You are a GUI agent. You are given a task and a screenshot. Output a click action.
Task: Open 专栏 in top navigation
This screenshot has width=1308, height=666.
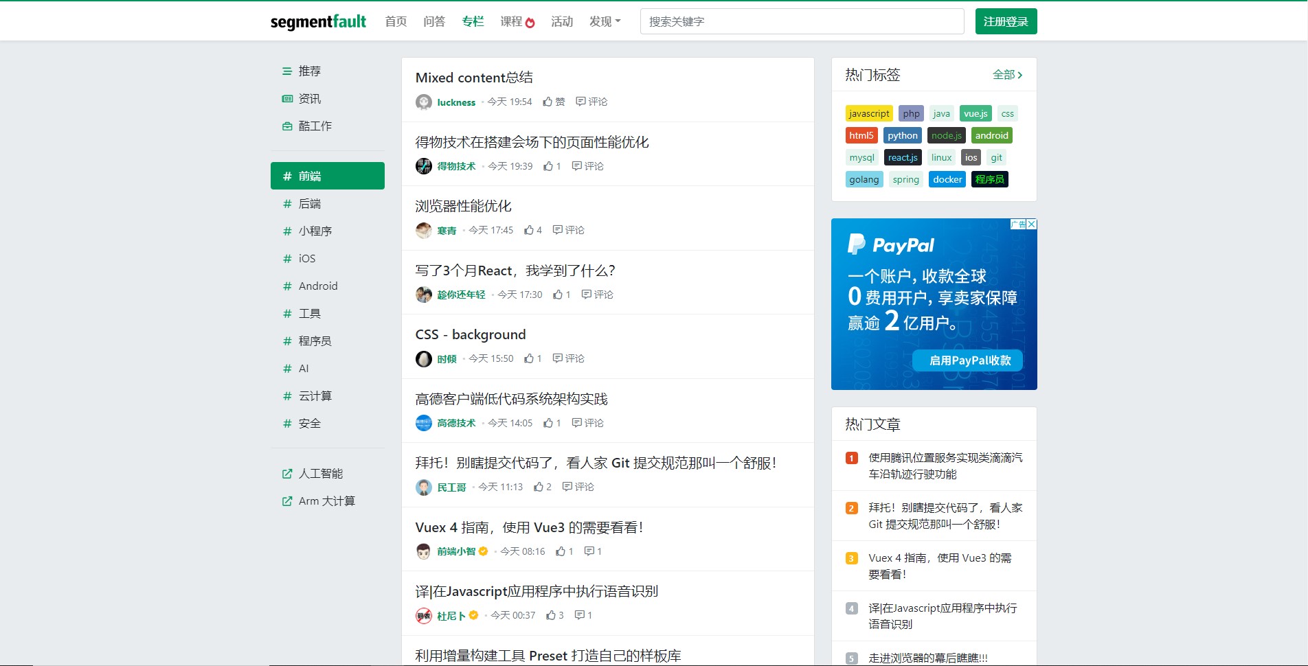pos(473,22)
